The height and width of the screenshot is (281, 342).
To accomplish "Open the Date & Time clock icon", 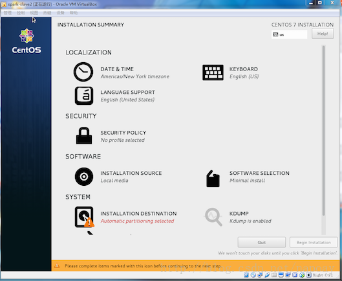I will (83, 72).
